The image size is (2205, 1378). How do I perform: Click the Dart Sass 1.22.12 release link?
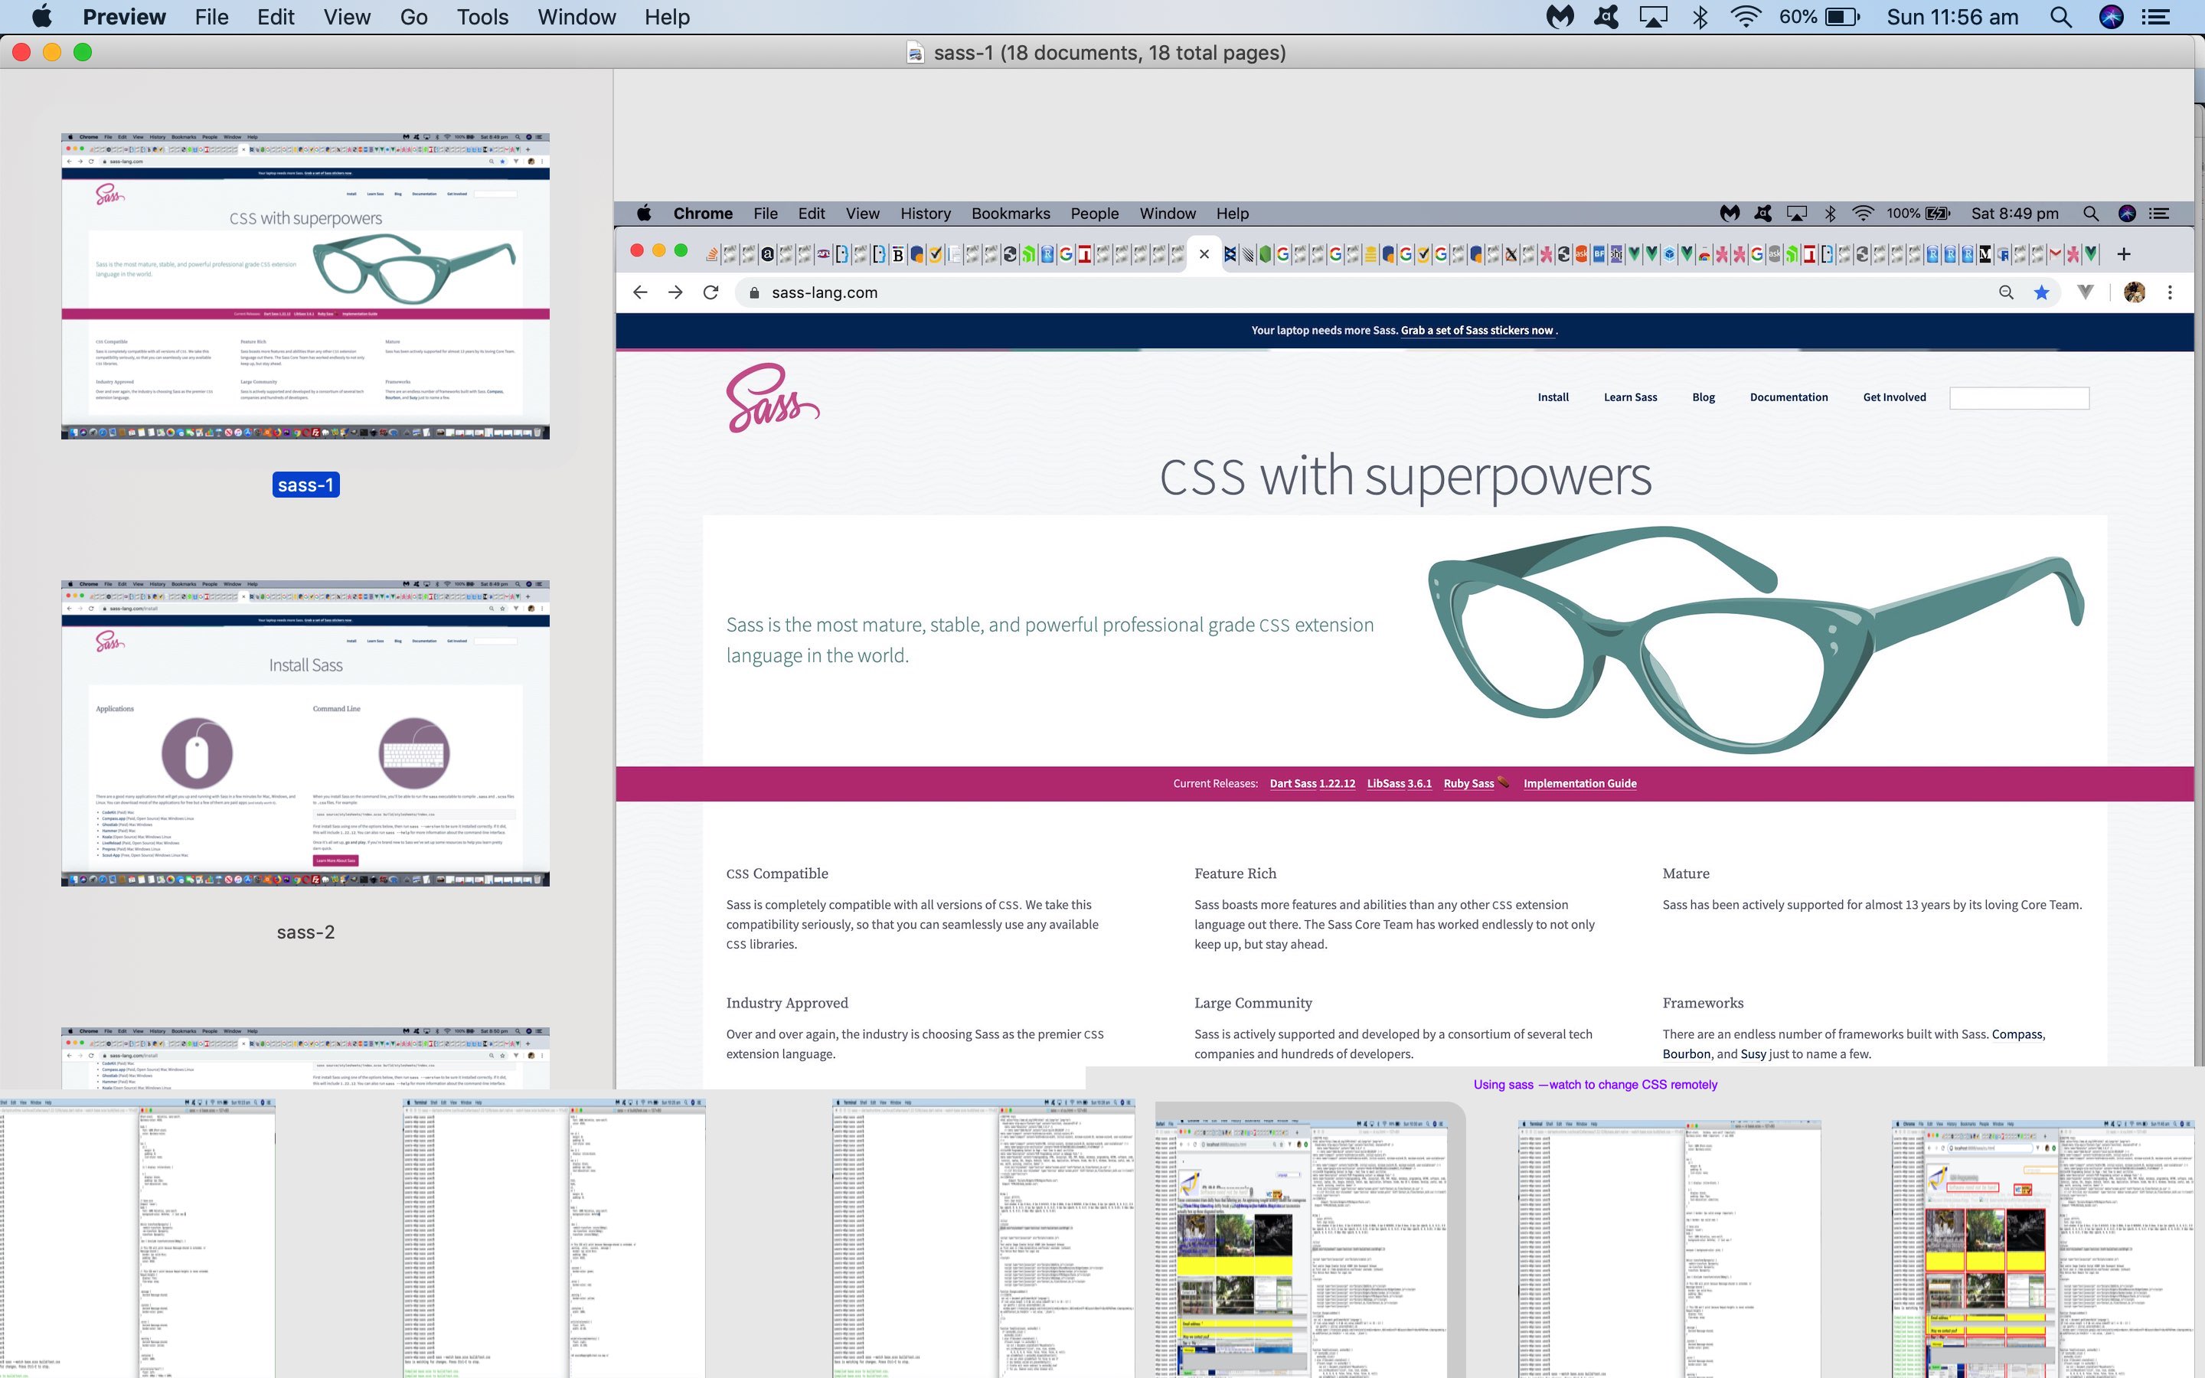pos(1312,784)
